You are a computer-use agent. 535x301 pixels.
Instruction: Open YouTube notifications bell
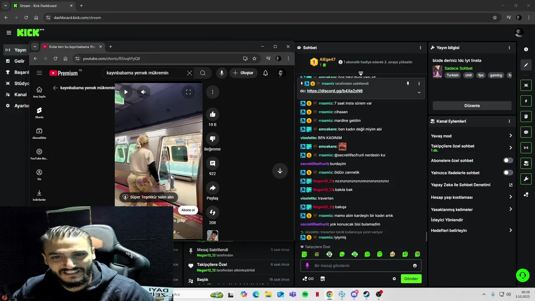click(265, 73)
